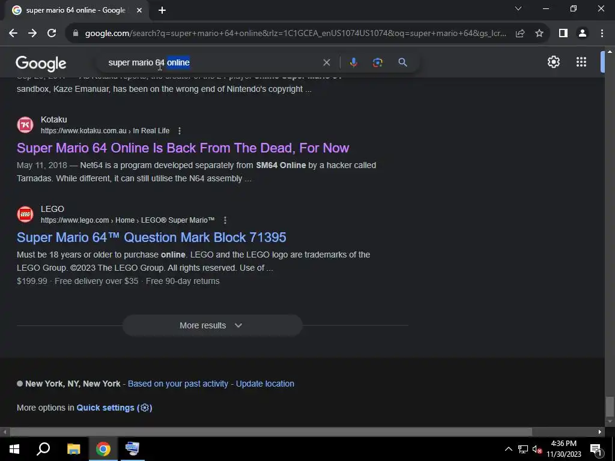Screen dimensions: 615x461
Task: Reload the current page
Action: [x=52, y=34]
